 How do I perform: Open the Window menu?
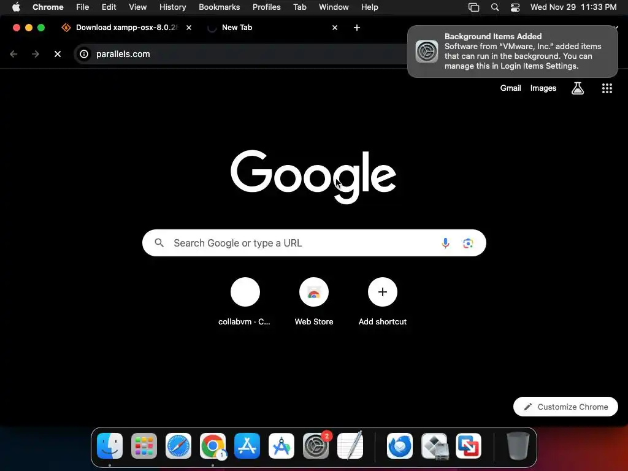(334, 7)
